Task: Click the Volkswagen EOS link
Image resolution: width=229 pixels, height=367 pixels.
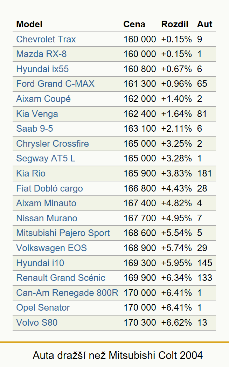Action: tap(51, 248)
